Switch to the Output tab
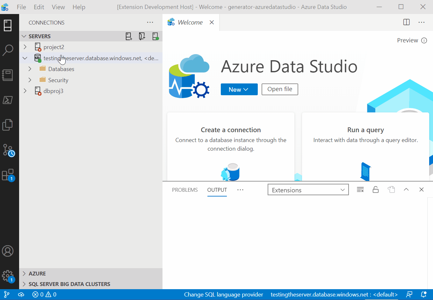This screenshot has width=433, height=300. [x=217, y=190]
